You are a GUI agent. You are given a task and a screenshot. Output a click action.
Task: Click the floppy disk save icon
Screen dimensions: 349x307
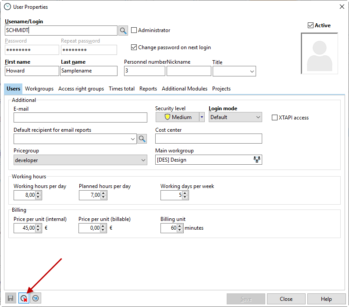(x=11, y=298)
